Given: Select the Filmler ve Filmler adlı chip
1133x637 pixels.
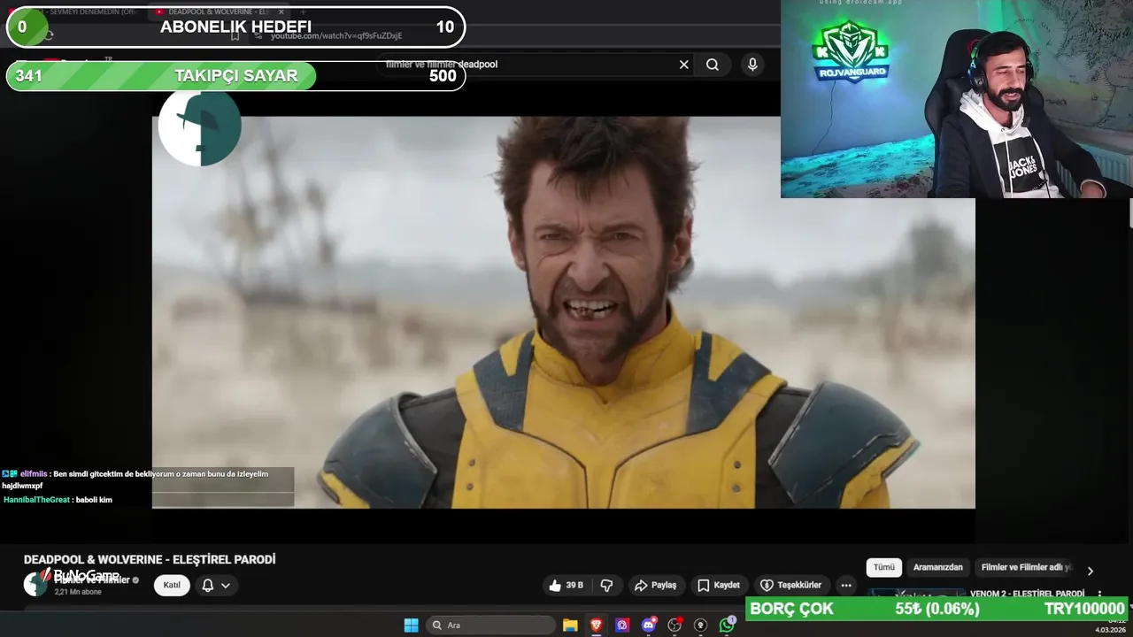Looking at the screenshot, I should tap(1026, 567).
